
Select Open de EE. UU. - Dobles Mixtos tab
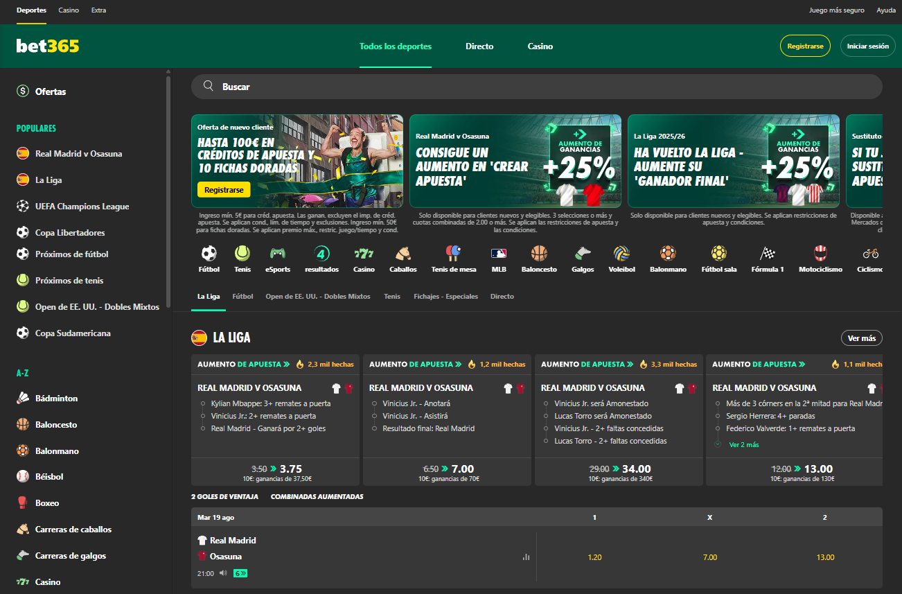pyautogui.click(x=318, y=297)
